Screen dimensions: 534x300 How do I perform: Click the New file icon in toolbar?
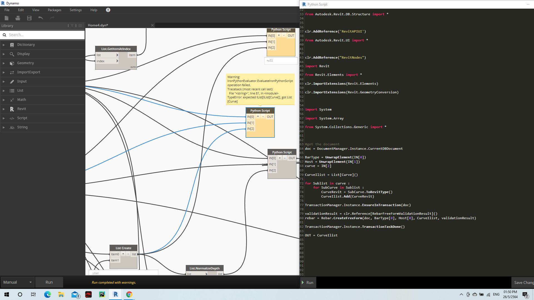pos(7,18)
